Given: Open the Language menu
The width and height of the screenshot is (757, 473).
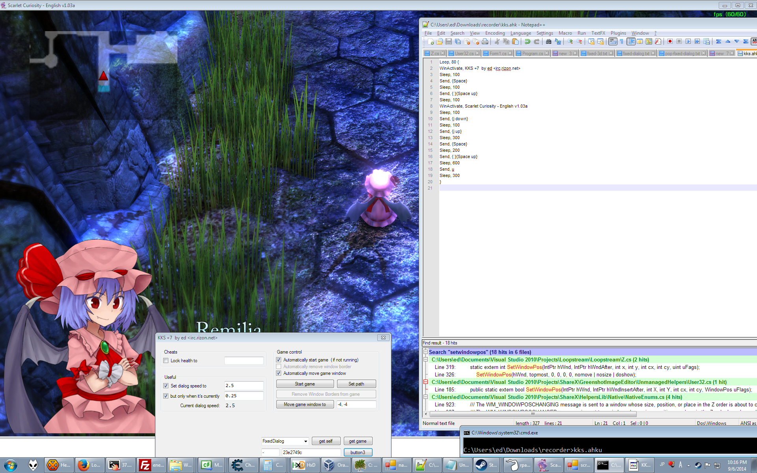Looking at the screenshot, I should point(520,33).
